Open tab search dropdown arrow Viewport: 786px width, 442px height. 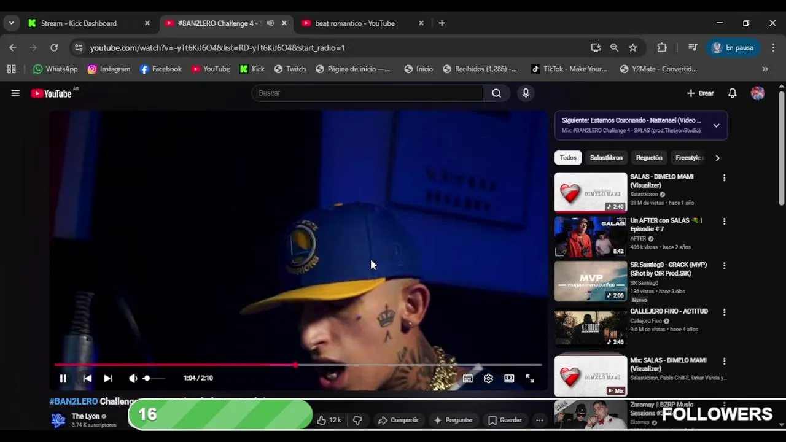(x=11, y=23)
